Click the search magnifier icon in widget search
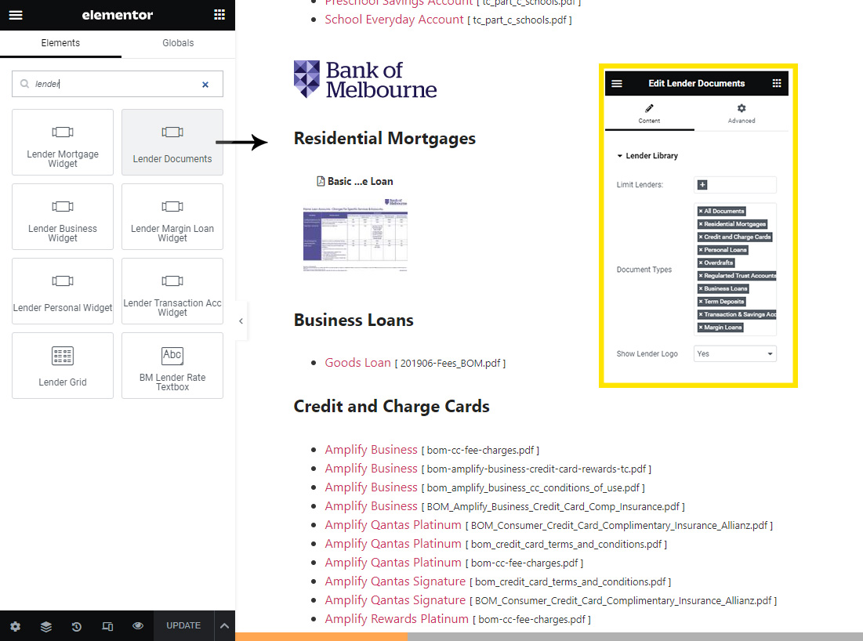This screenshot has width=863, height=641. (x=24, y=84)
